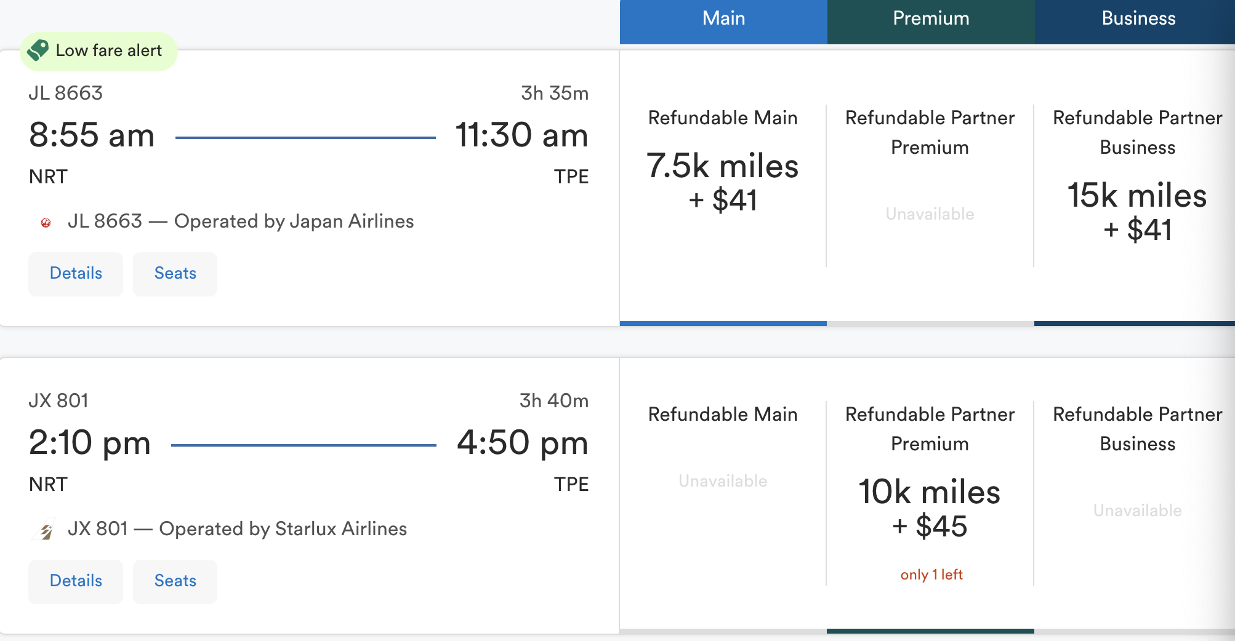1235x641 pixels.
Task: Open Details for flight JX 801
Action: [76, 581]
